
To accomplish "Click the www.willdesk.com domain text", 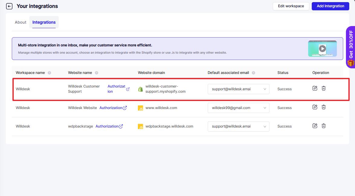I will 161,108.
